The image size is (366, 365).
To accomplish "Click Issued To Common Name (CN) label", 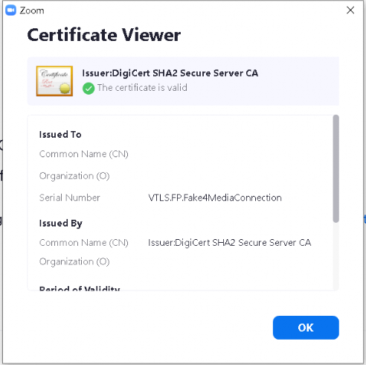I will 84,154.
